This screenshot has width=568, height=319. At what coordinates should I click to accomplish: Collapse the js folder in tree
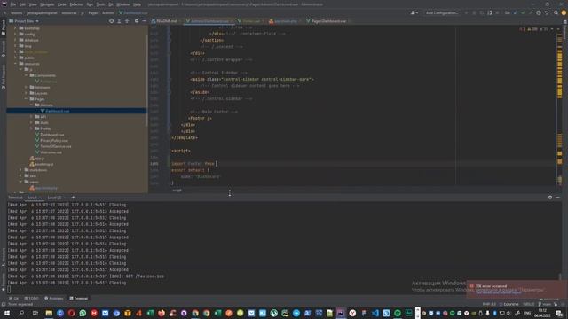(x=21, y=69)
